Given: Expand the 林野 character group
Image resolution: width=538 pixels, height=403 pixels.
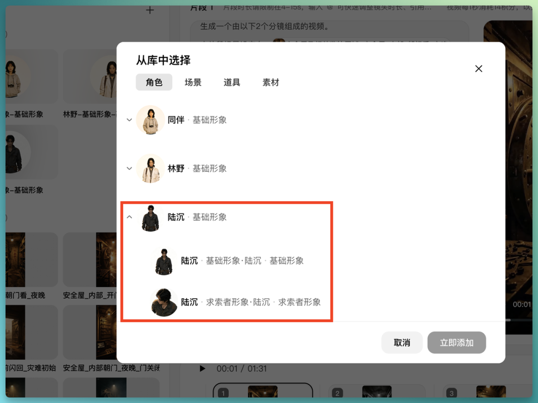Looking at the screenshot, I should point(130,168).
